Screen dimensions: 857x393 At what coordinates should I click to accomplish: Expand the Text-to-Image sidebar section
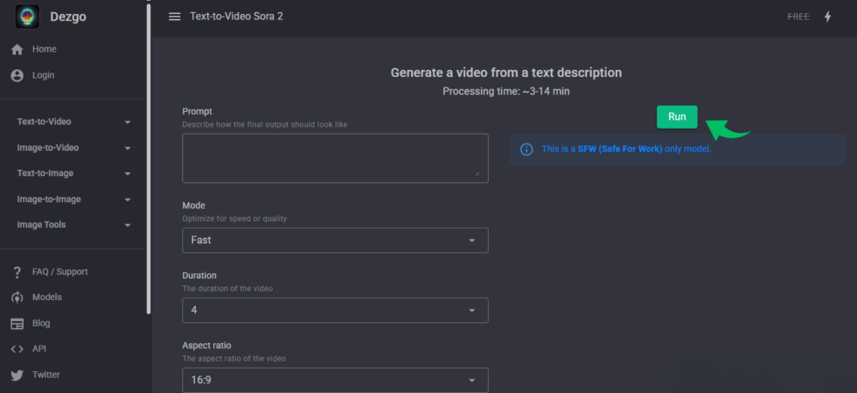click(73, 173)
